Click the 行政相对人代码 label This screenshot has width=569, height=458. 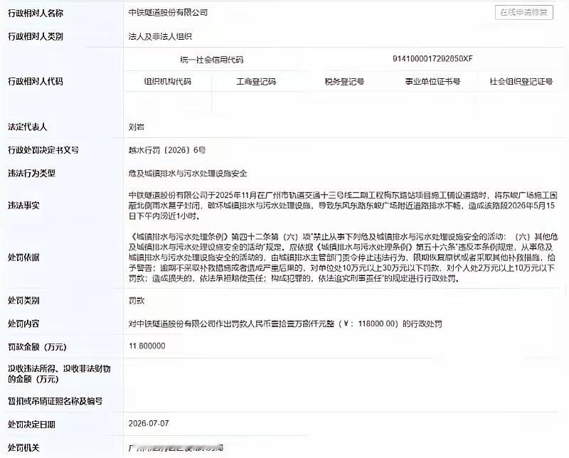click(x=36, y=82)
